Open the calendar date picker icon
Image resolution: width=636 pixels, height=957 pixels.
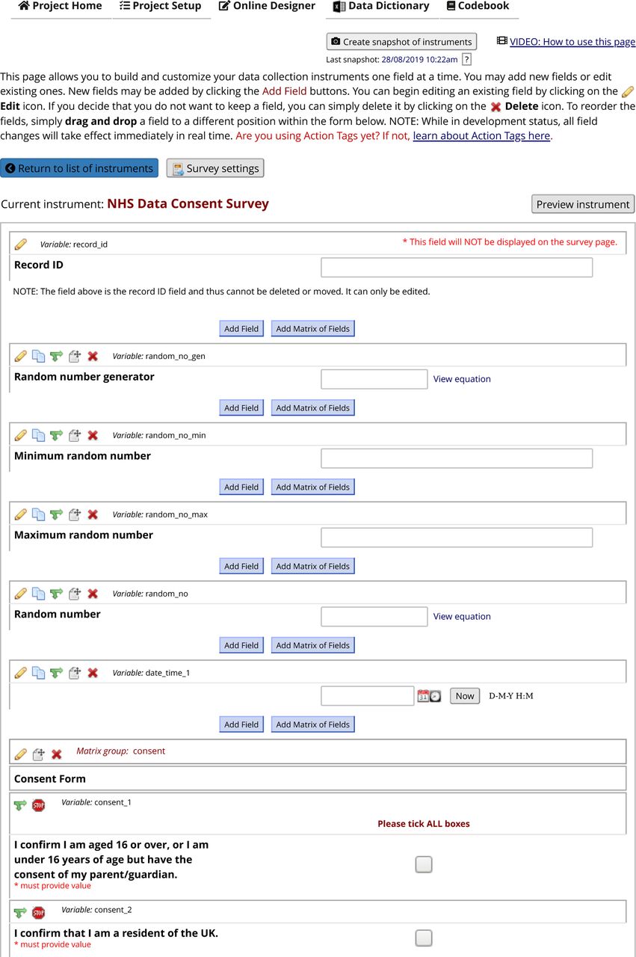(423, 696)
